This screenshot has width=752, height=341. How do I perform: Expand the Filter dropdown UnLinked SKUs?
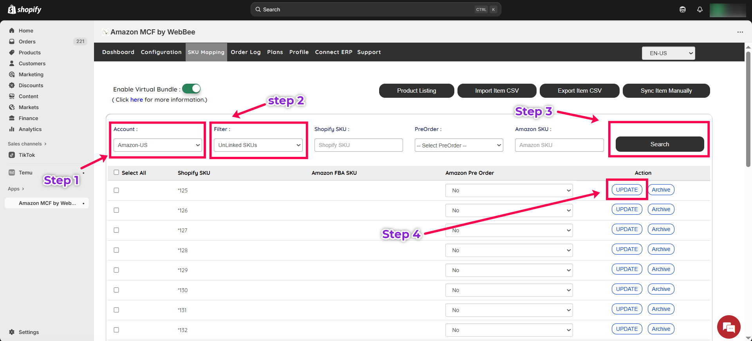tap(258, 145)
